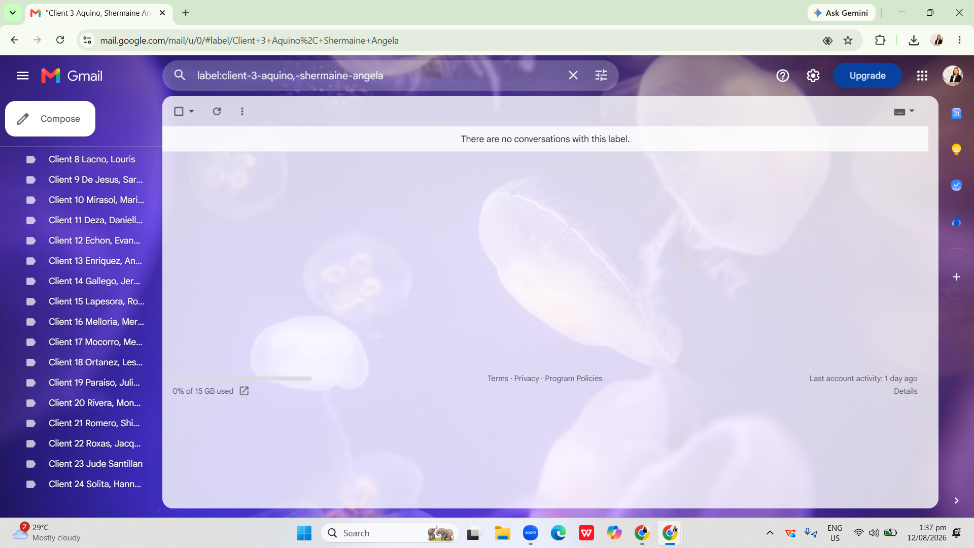Open the Google apps grid
The width and height of the screenshot is (974, 548).
(922, 76)
